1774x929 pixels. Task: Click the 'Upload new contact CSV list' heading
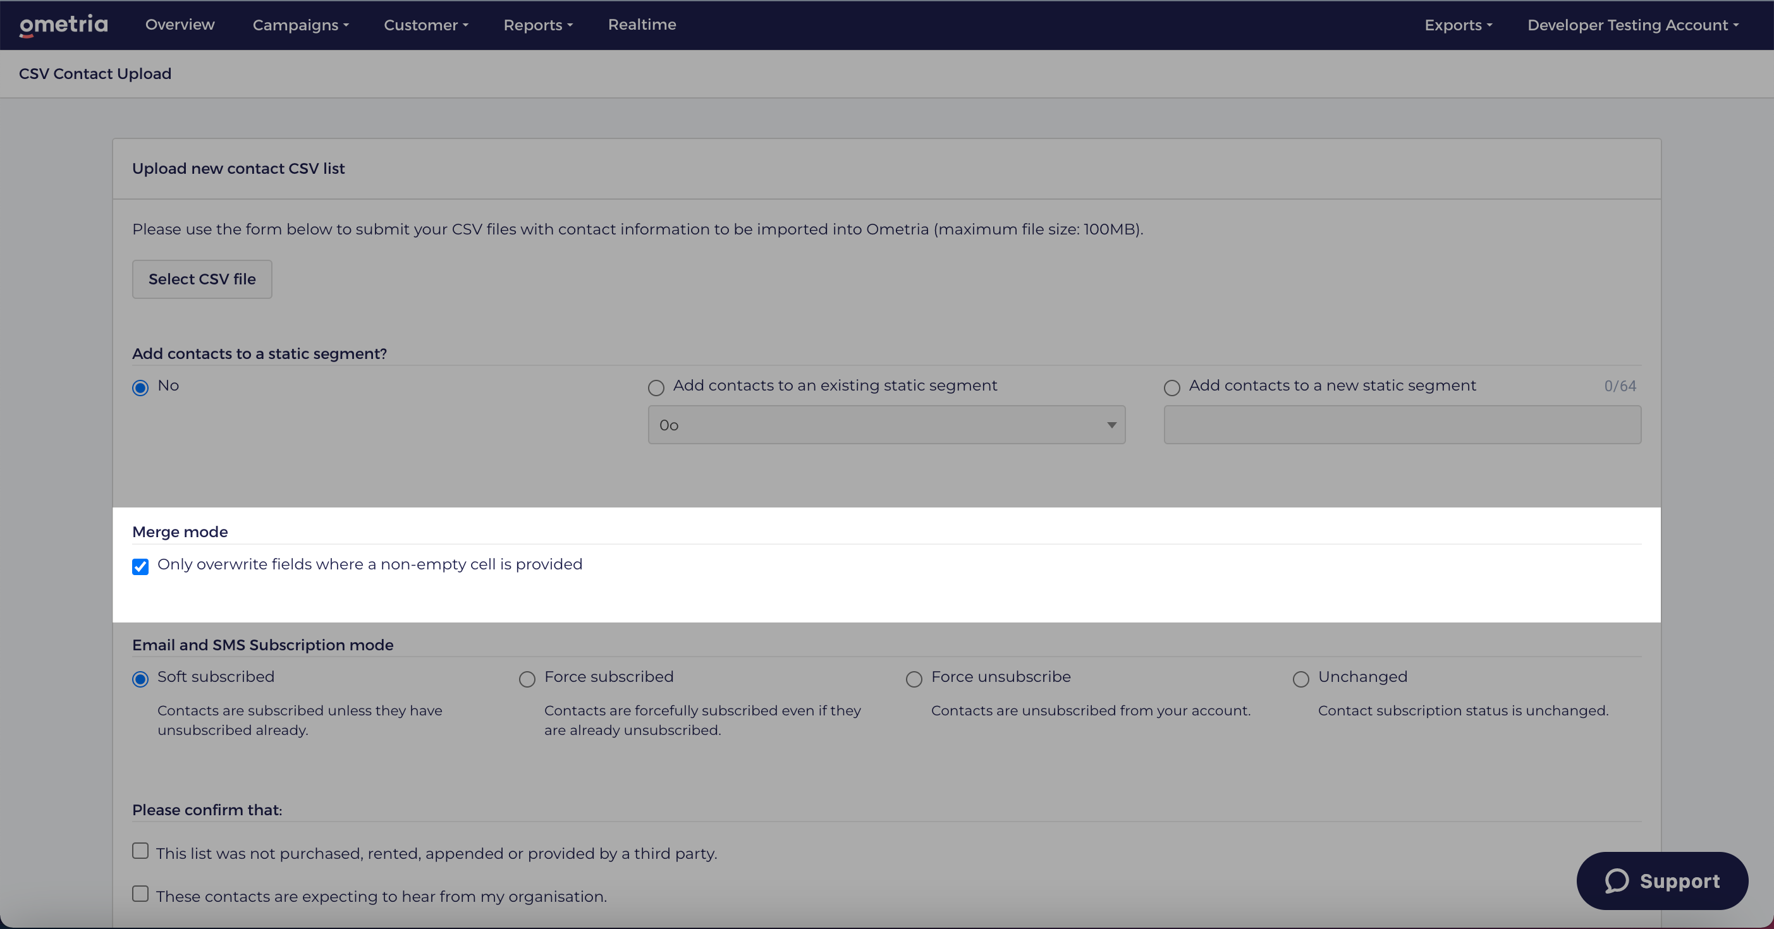point(238,169)
